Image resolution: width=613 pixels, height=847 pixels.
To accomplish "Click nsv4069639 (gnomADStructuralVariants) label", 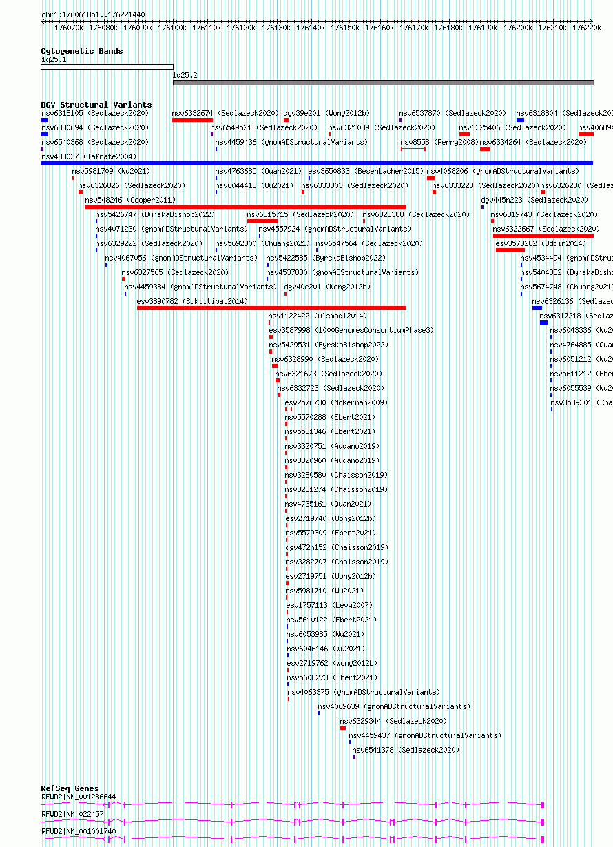I will (395, 706).
